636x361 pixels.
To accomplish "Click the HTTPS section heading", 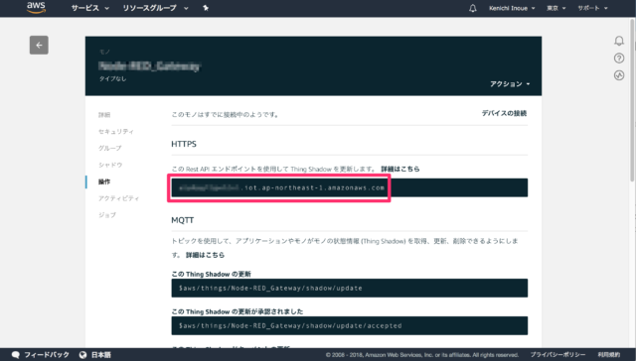I will [x=184, y=144].
